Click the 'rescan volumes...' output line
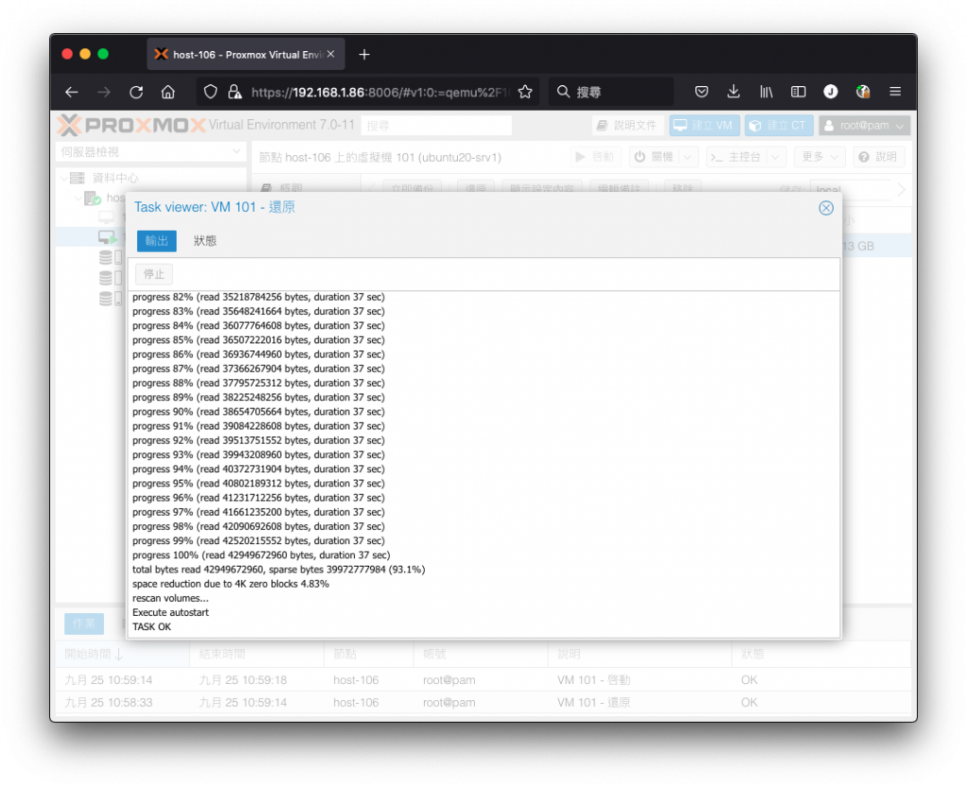The height and width of the screenshot is (788, 967). pos(170,599)
